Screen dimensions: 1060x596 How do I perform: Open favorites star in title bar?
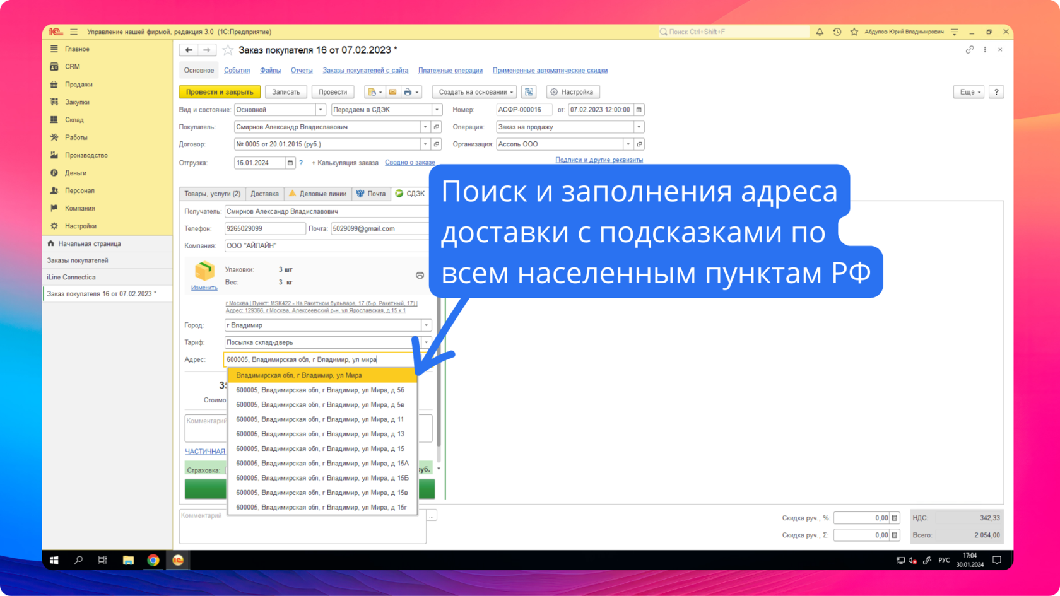click(854, 32)
